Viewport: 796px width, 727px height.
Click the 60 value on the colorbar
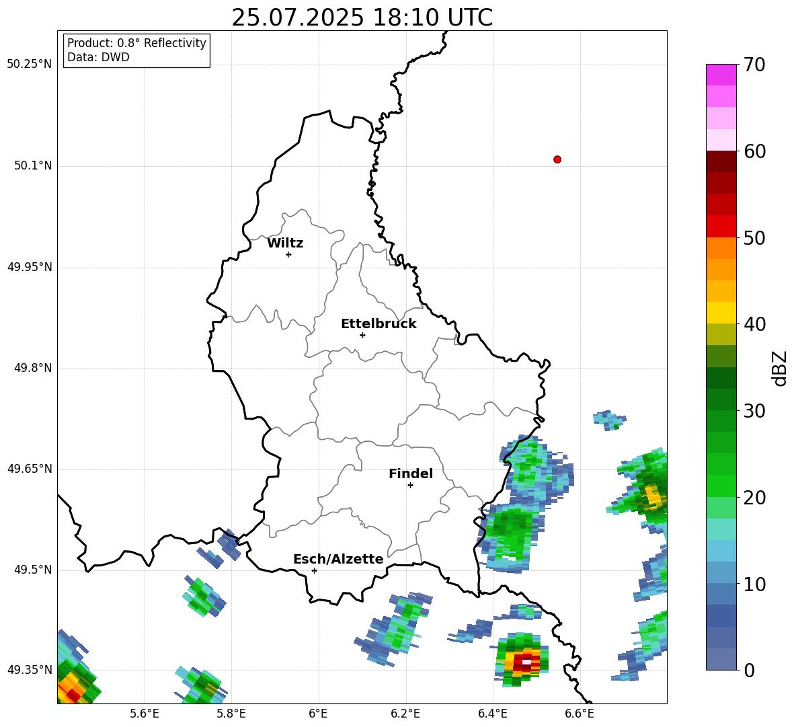754,151
